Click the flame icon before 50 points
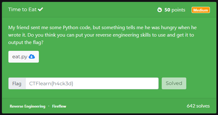218x115 pixels. [x=160, y=10]
